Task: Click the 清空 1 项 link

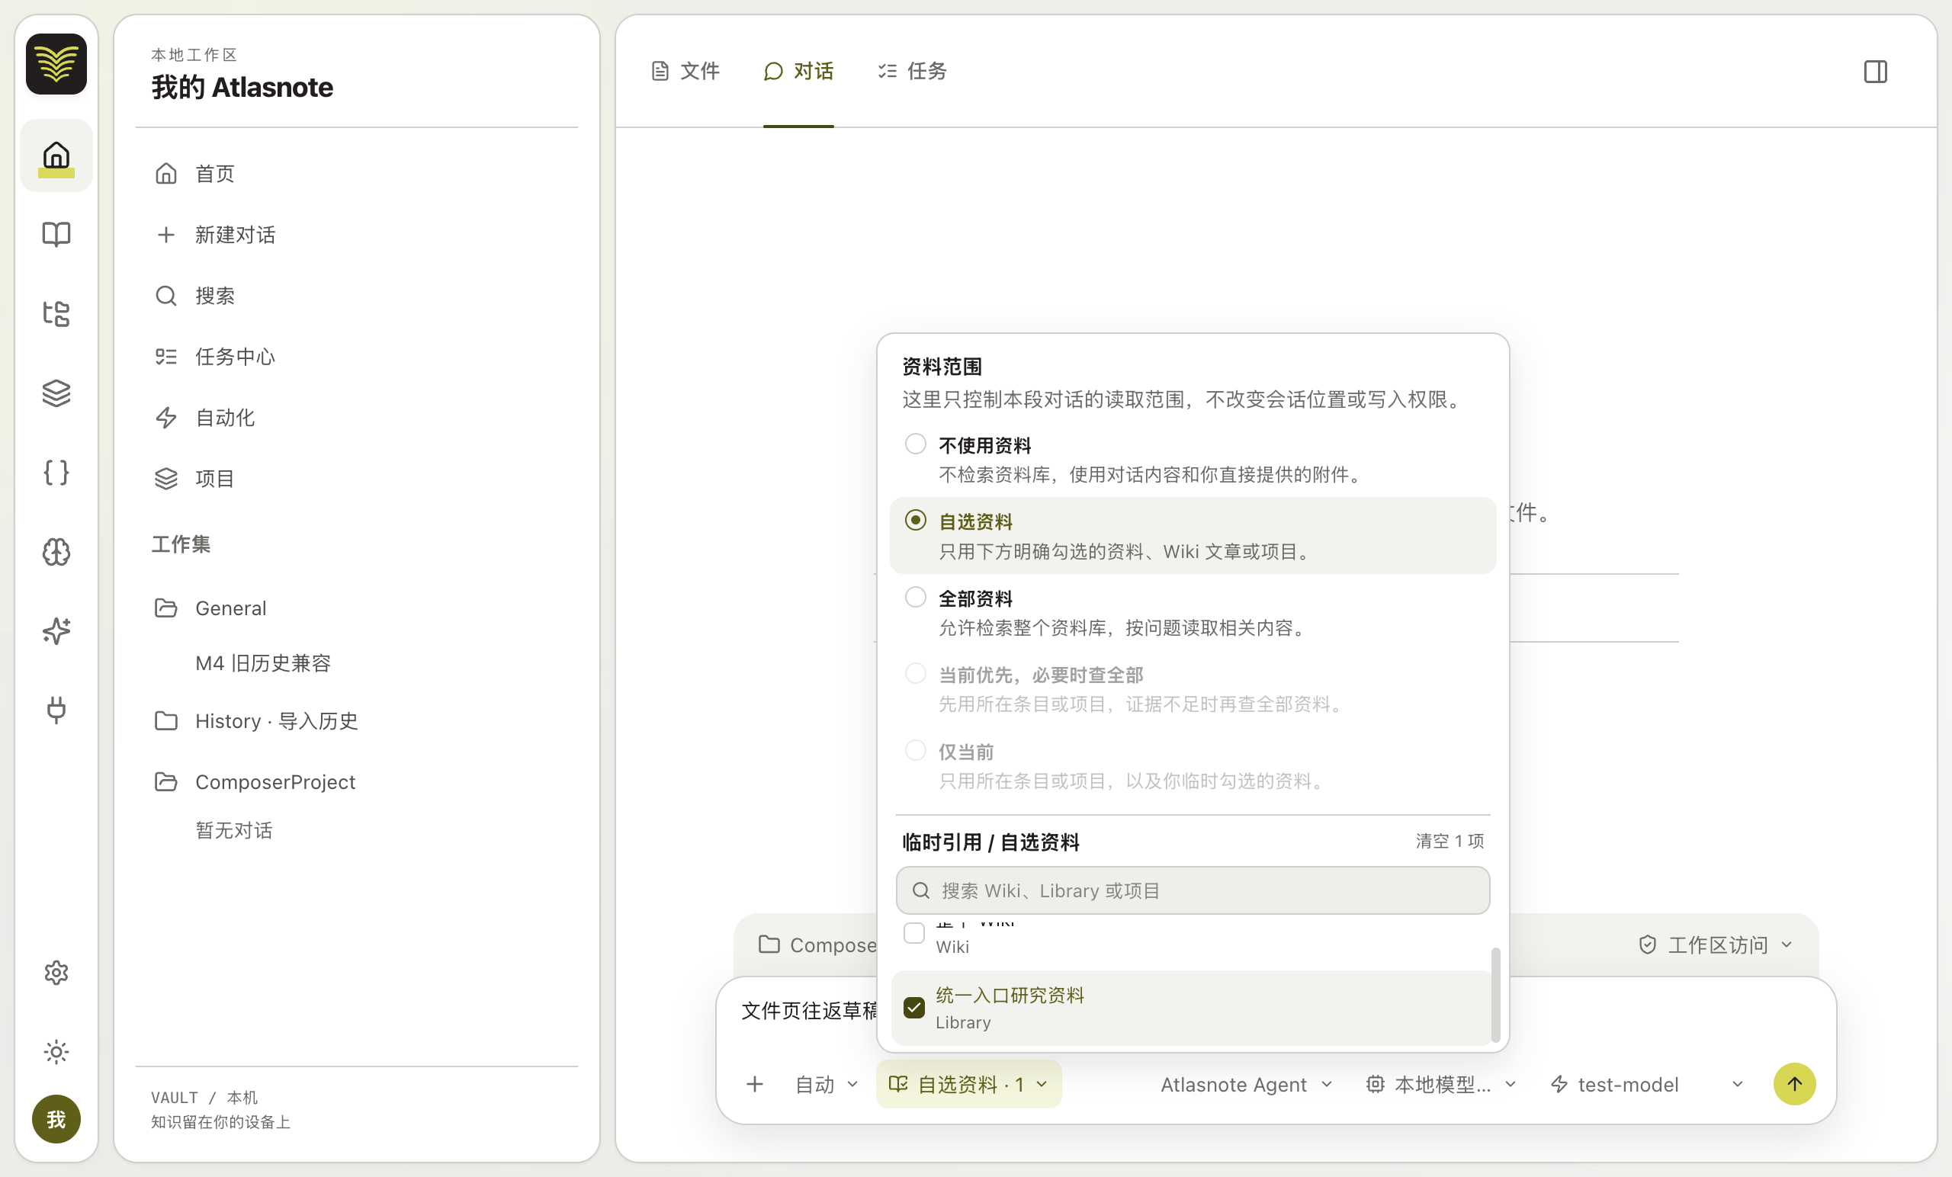Action: click(1450, 841)
